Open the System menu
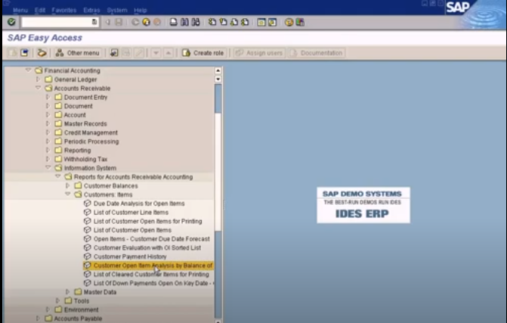Viewport: 507px width, 323px height. [x=117, y=11]
